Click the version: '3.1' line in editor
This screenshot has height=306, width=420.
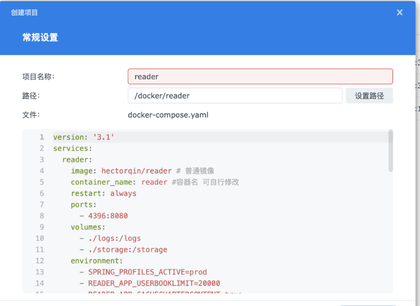83,137
